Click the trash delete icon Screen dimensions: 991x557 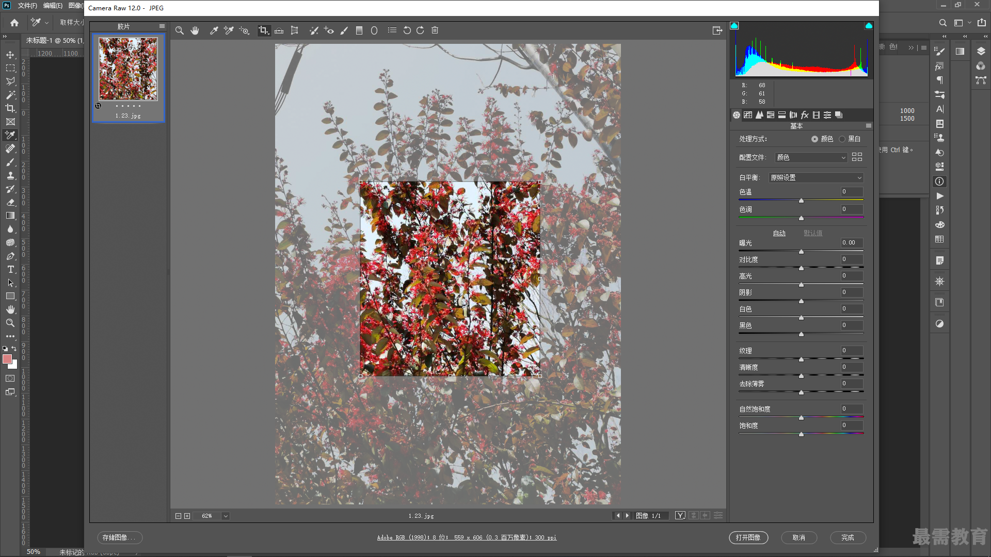pyautogui.click(x=435, y=30)
